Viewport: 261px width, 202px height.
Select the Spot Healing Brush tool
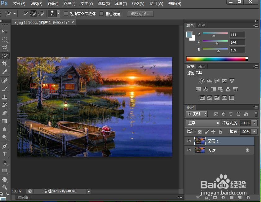(x=4, y=81)
